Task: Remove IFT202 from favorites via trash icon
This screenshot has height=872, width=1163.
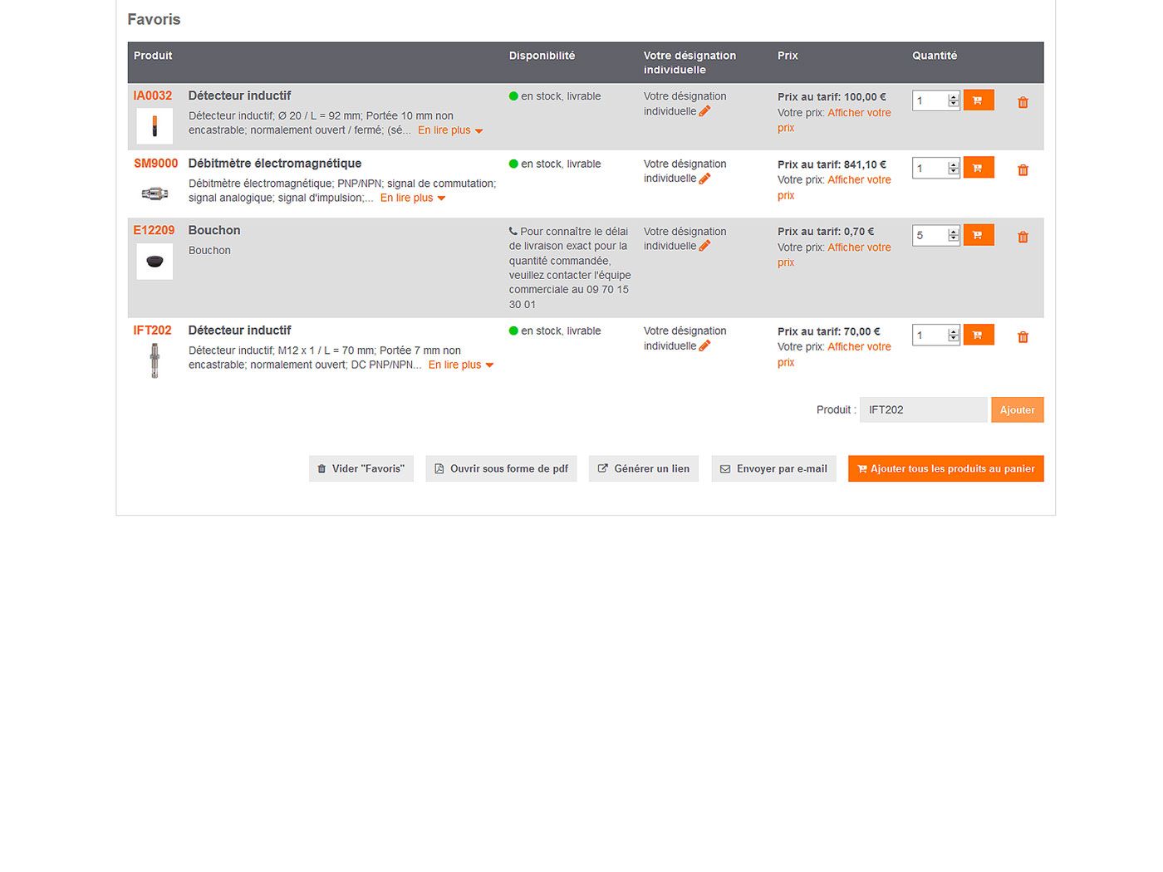Action: (x=1023, y=337)
